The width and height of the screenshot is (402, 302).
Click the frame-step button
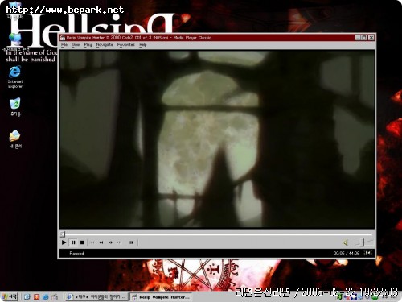pyautogui.click(x=131, y=242)
